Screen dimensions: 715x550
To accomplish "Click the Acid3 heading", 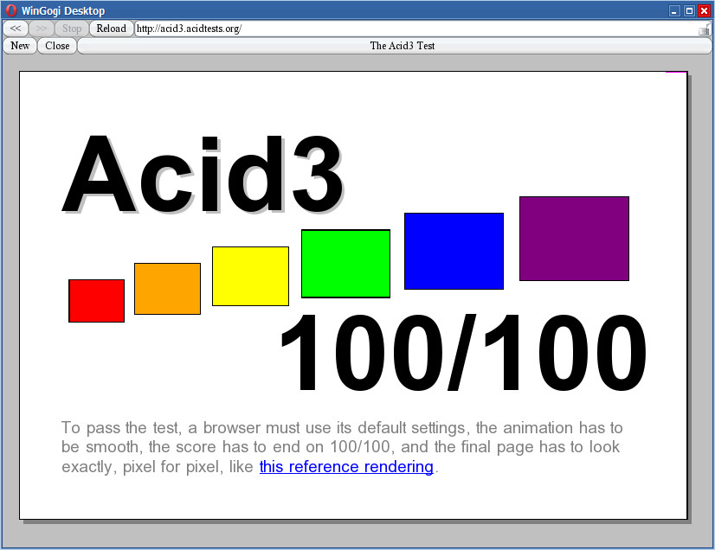I will (x=203, y=174).
